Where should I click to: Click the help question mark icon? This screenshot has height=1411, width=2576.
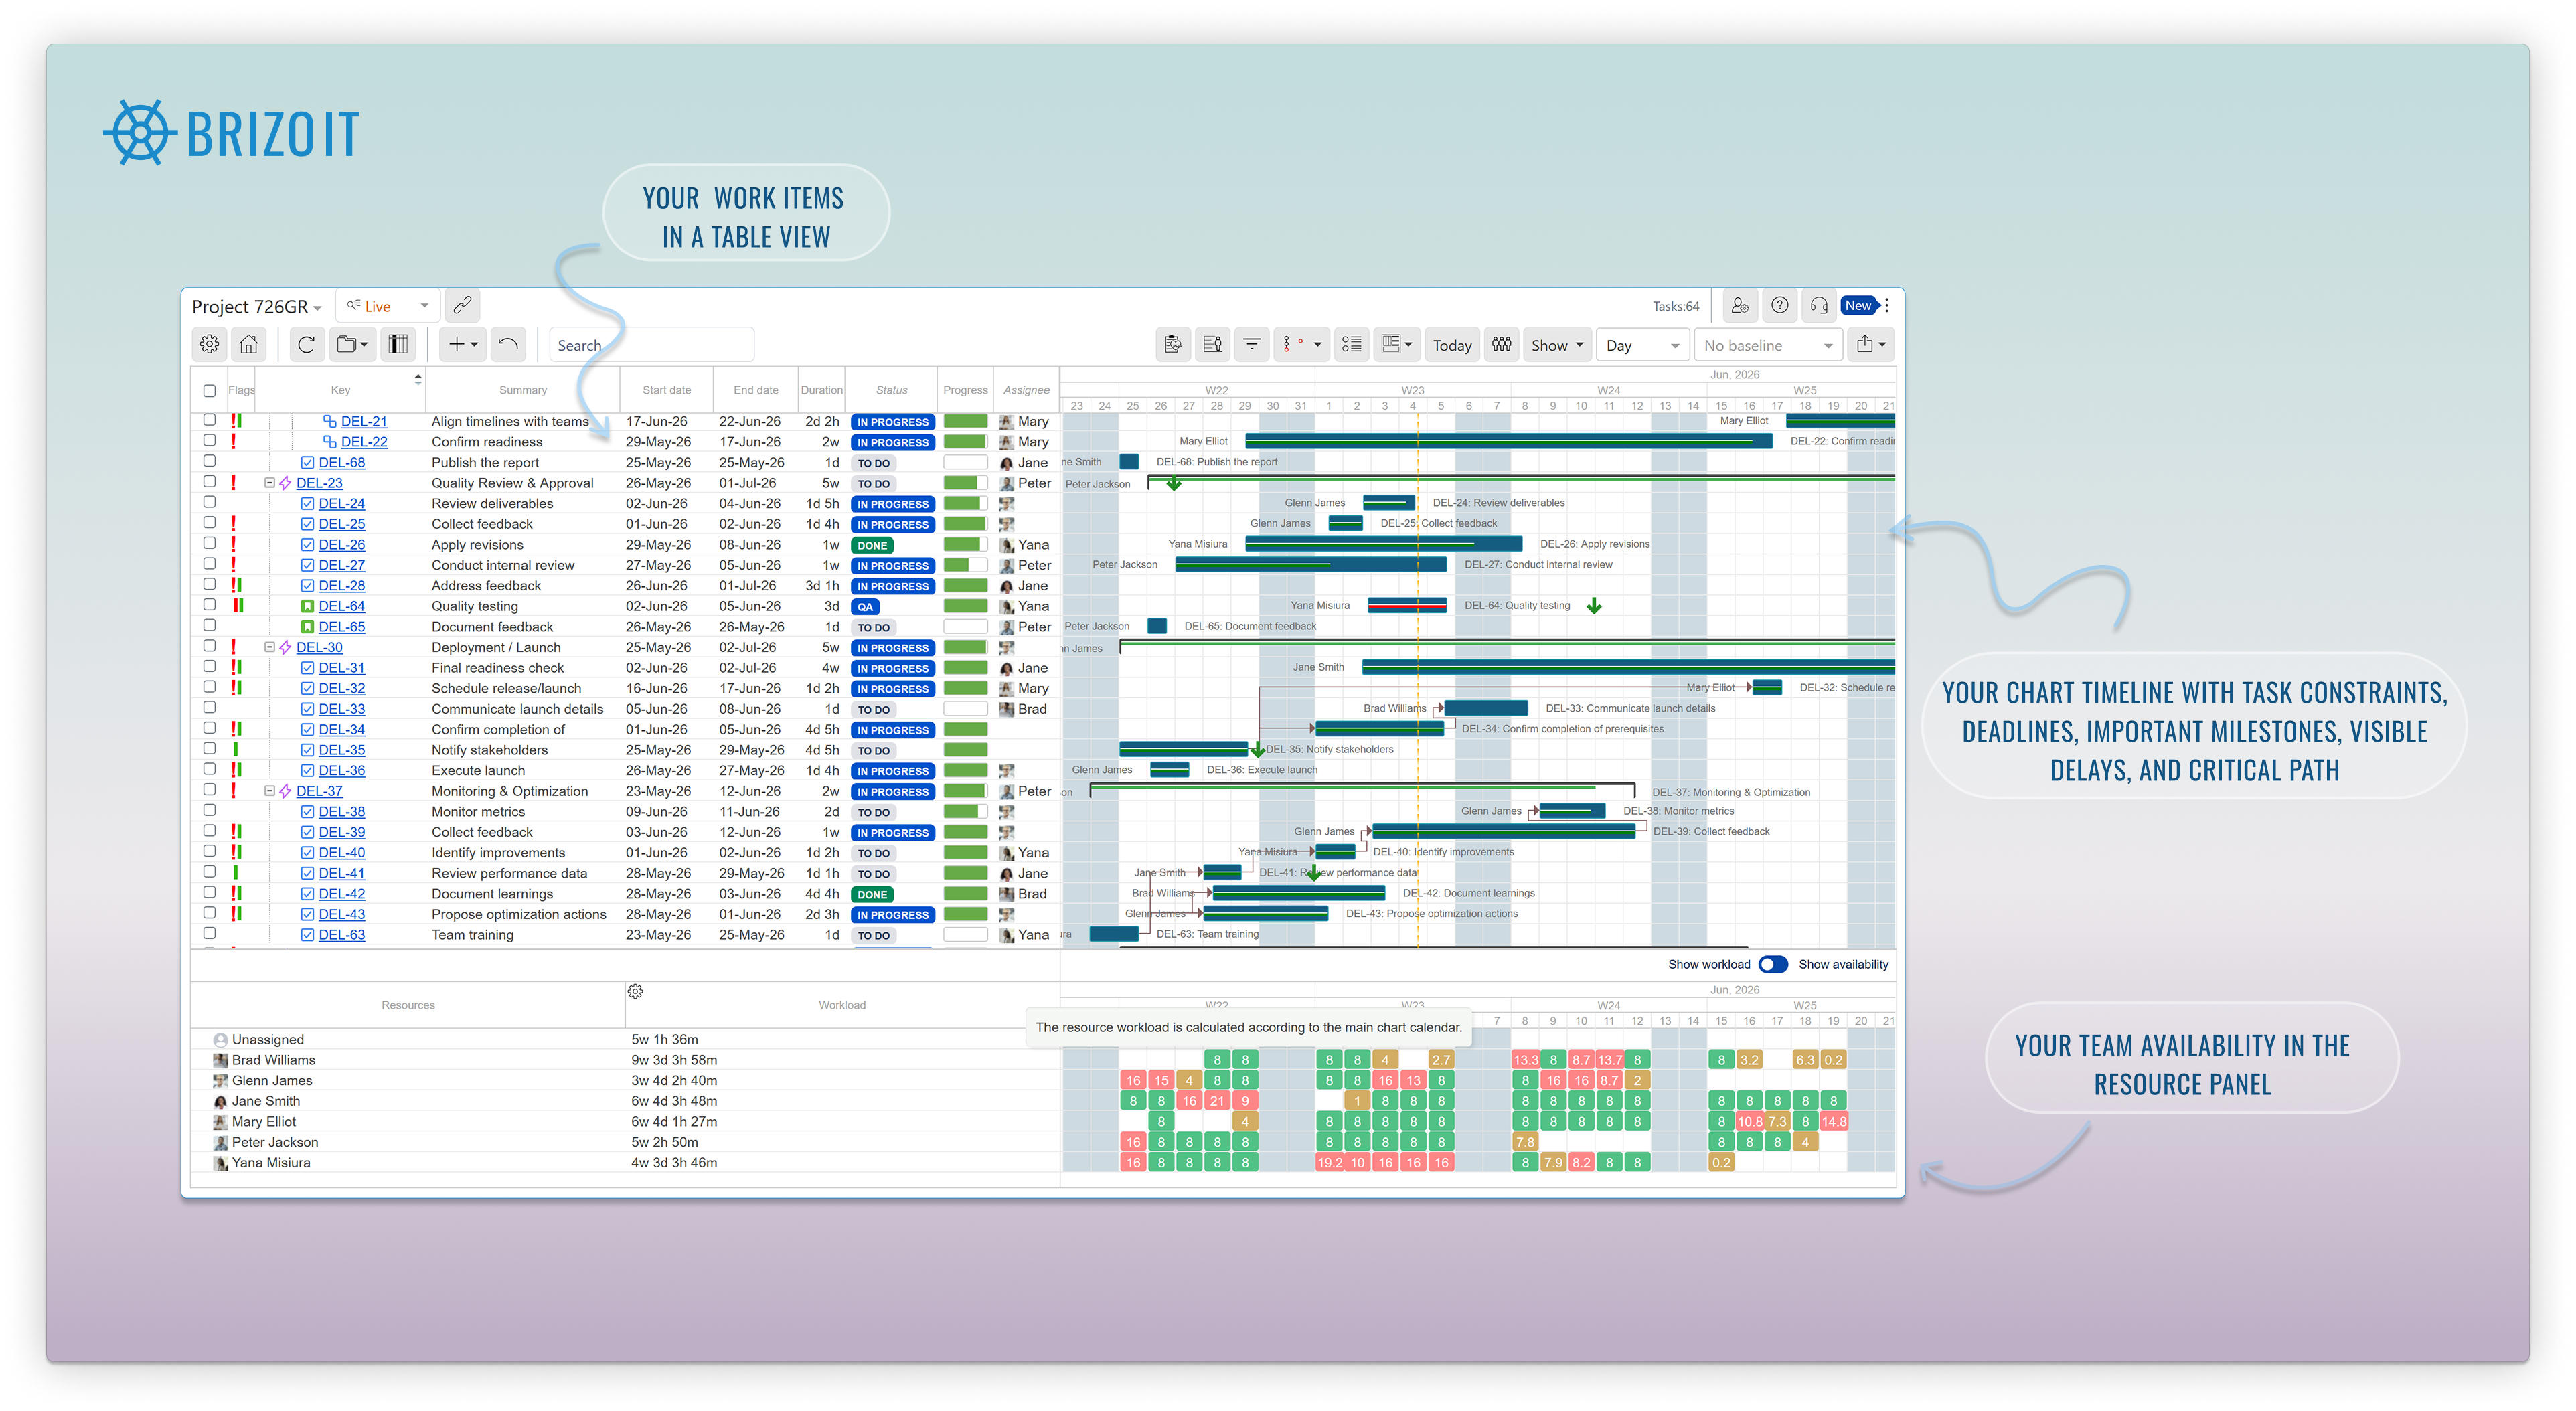1780,306
